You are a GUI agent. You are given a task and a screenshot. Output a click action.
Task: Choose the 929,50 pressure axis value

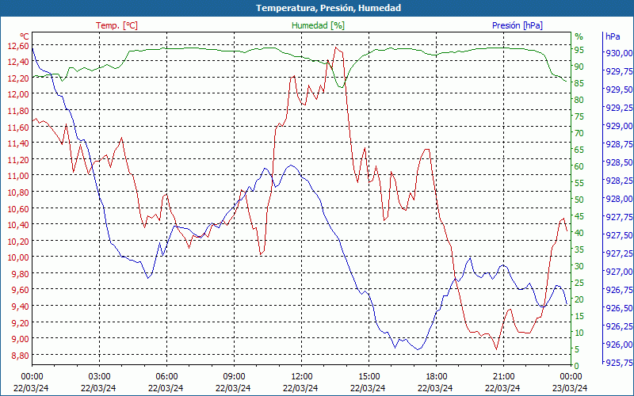click(x=619, y=89)
